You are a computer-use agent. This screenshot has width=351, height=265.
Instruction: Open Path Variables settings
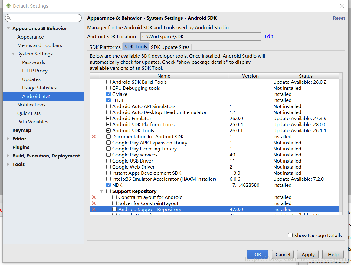(x=33, y=122)
